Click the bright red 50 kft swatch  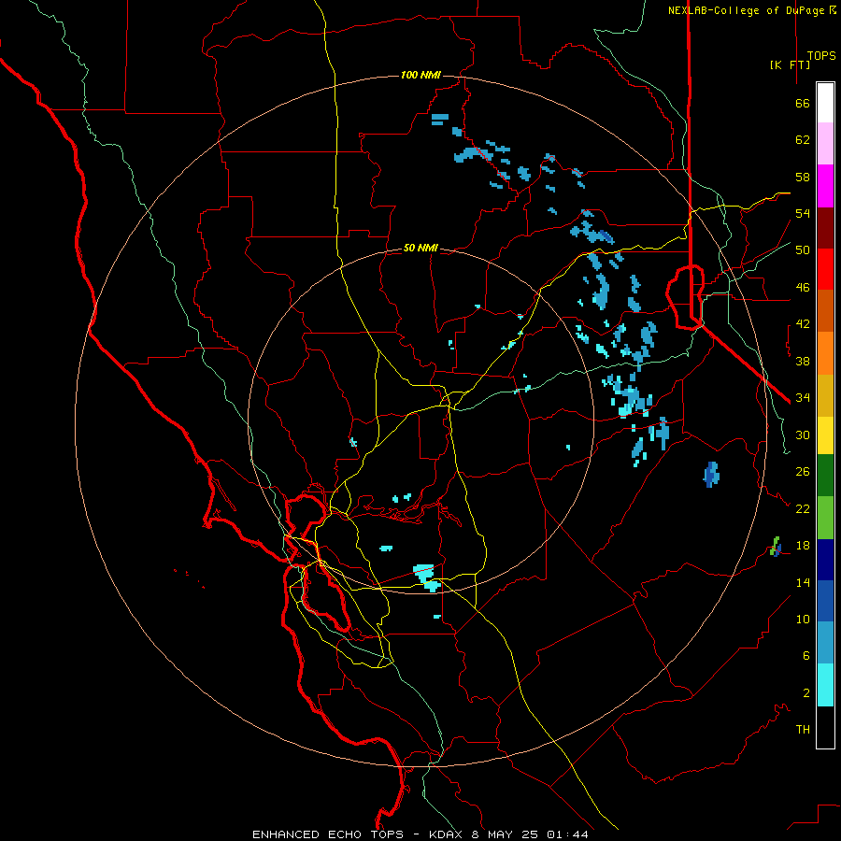(825, 269)
